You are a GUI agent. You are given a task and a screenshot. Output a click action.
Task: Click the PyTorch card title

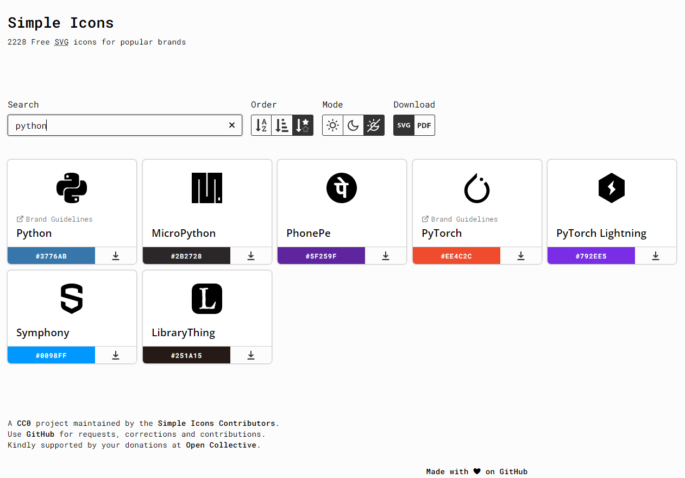point(442,234)
